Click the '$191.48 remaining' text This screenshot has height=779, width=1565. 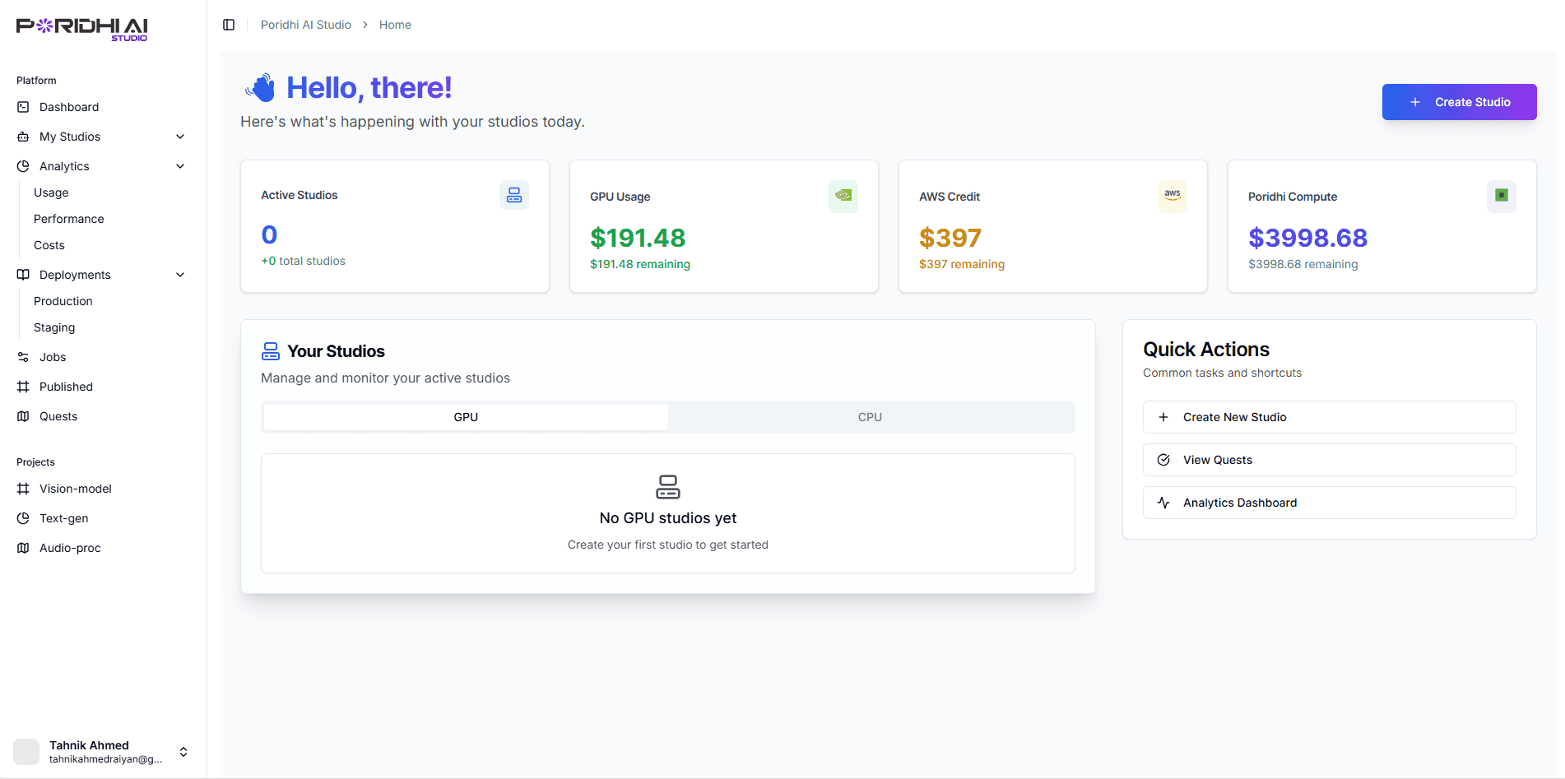click(x=640, y=264)
